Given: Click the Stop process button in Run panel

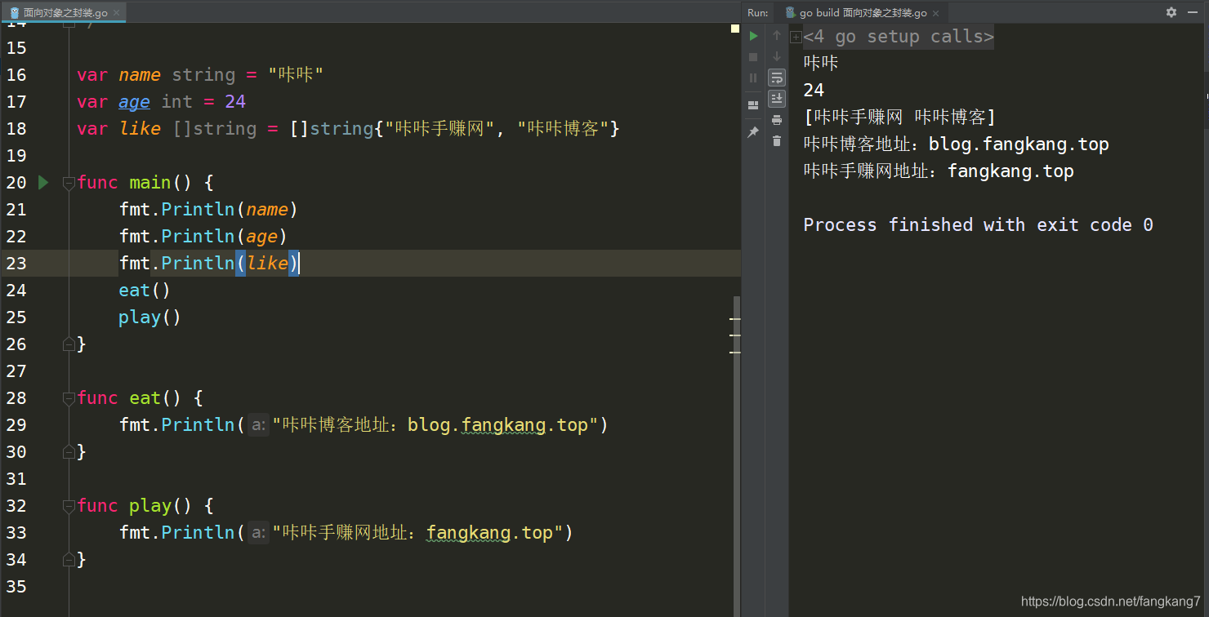Looking at the screenshot, I should coord(753,57).
